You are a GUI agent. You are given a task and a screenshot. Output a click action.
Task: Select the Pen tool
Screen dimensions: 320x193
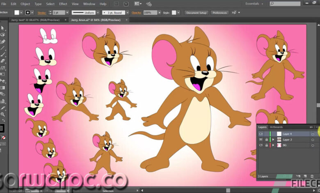2,41
